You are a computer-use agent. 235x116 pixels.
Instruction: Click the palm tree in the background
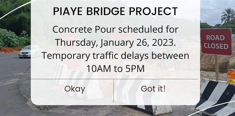(x=228, y=16)
